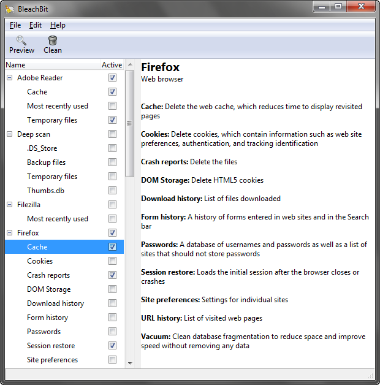
Task: Uncheck Adobe Reader Cache checkbox
Action: pos(112,92)
